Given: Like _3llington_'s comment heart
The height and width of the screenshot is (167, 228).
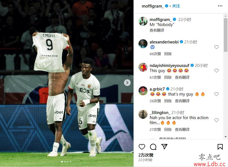Looking at the screenshot, I should pyautogui.click(x=217, y=120).
